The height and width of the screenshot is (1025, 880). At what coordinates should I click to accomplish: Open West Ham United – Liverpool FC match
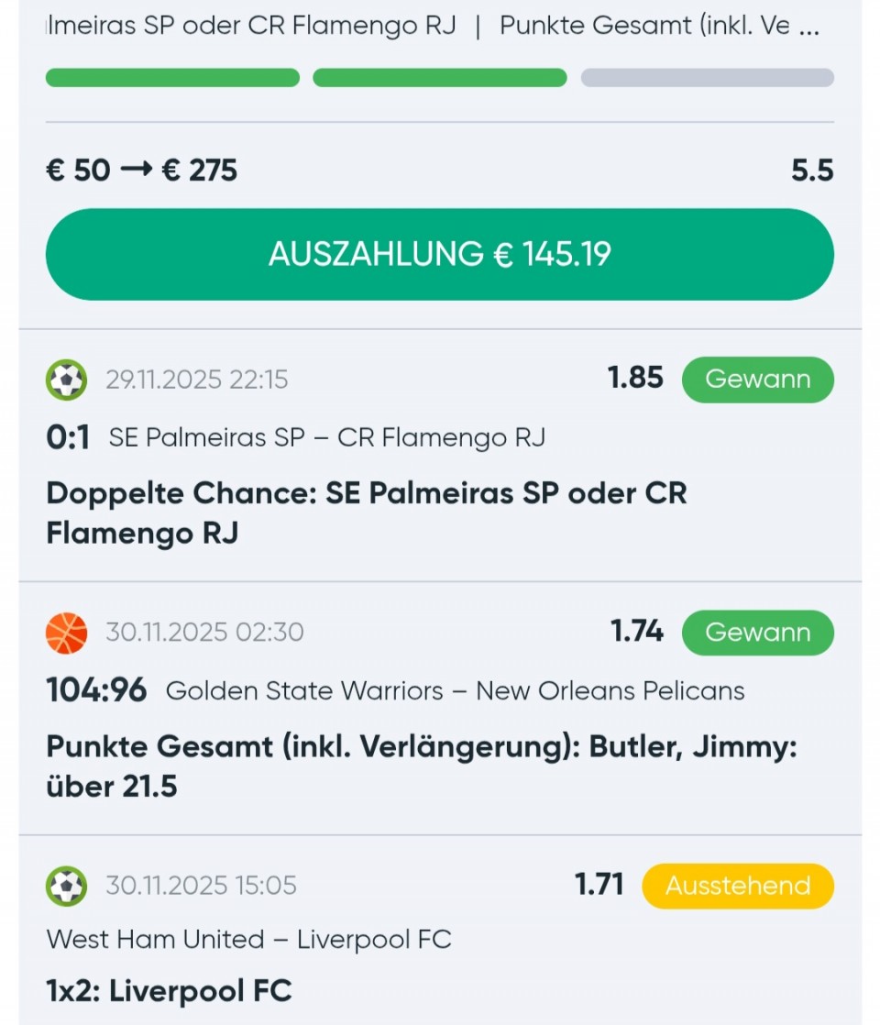point(248,940)
